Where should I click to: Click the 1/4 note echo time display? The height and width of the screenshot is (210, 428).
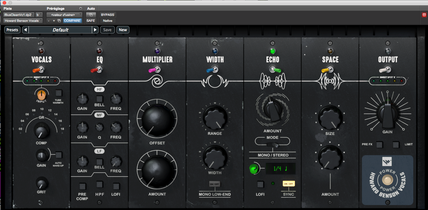click(280, 168)
